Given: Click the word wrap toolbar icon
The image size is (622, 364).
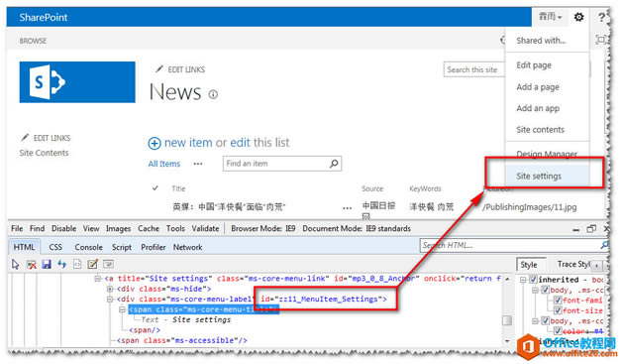Looking at the screenshot, I should [108, 264].
